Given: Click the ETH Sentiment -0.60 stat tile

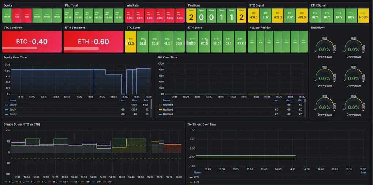Looking at the screenshot, I should 93,42.
